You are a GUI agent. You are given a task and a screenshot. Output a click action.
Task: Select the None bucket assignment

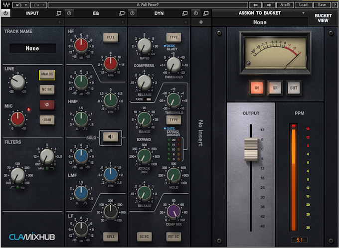(x=260, y=22)
